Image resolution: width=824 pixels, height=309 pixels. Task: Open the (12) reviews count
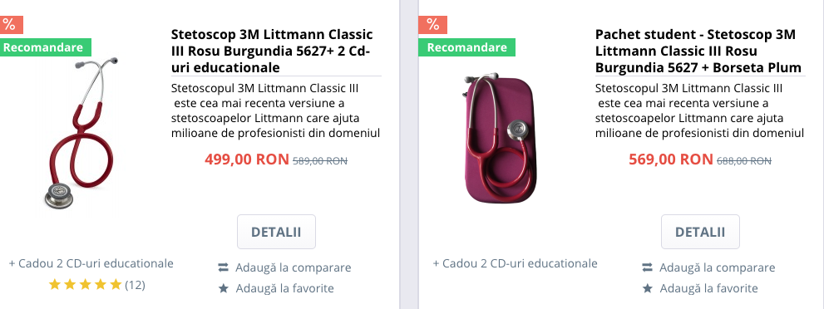click(x=135, y=285)
